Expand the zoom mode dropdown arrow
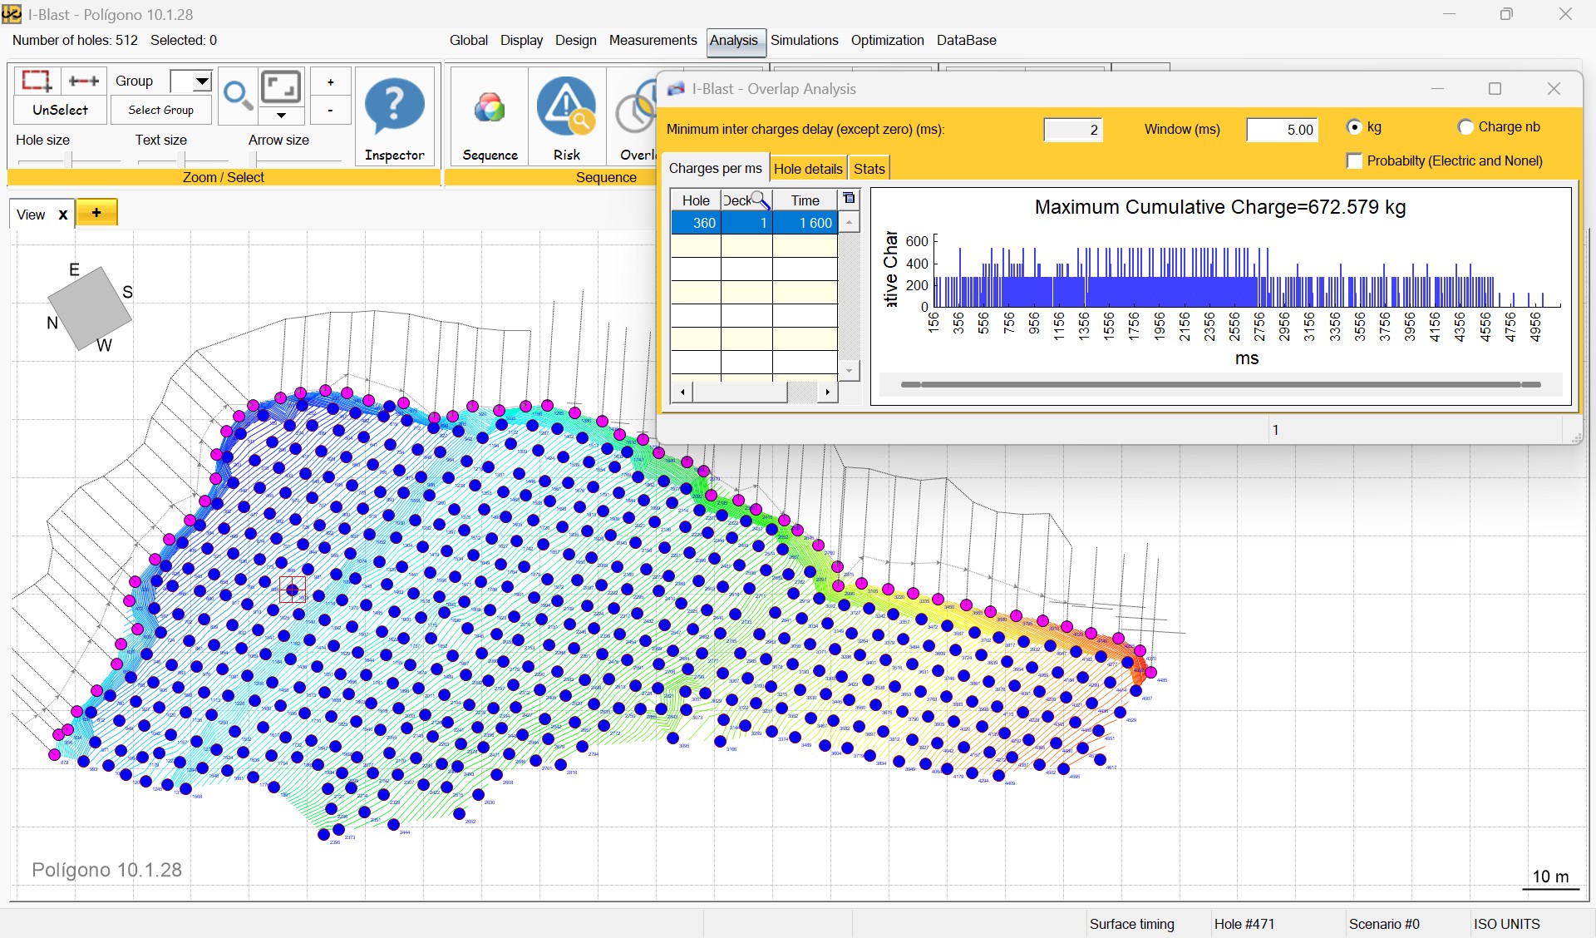 (x=281, y=115)
